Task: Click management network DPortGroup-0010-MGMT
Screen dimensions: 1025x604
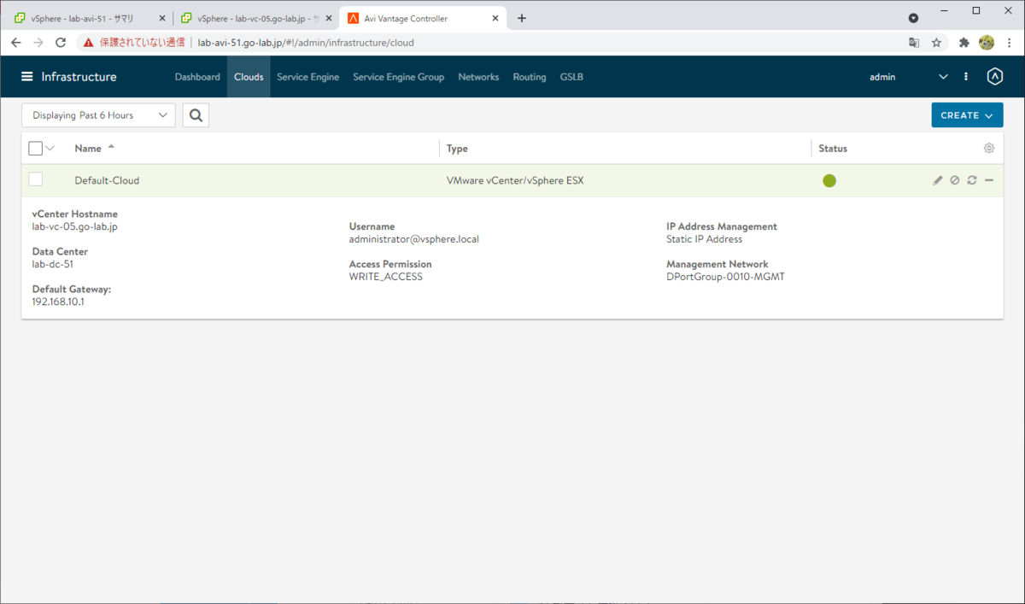Action: pyautogui.click(x=725, y=277)
